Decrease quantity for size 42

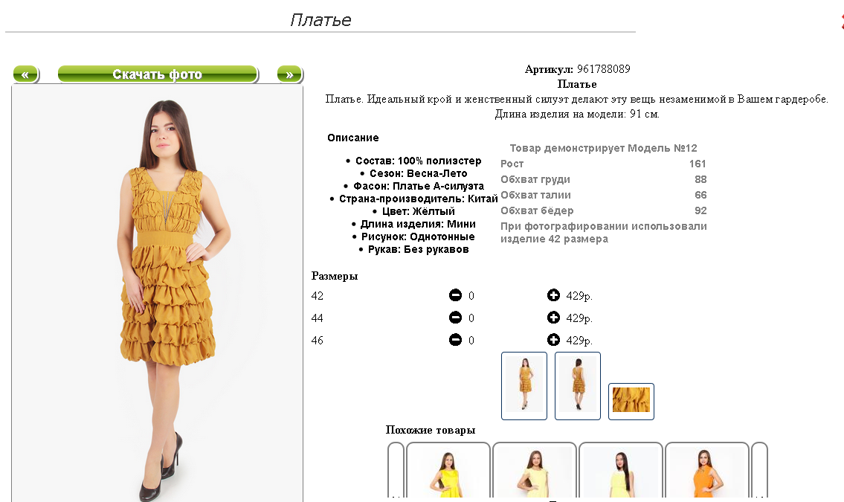(x=455, y=295)
